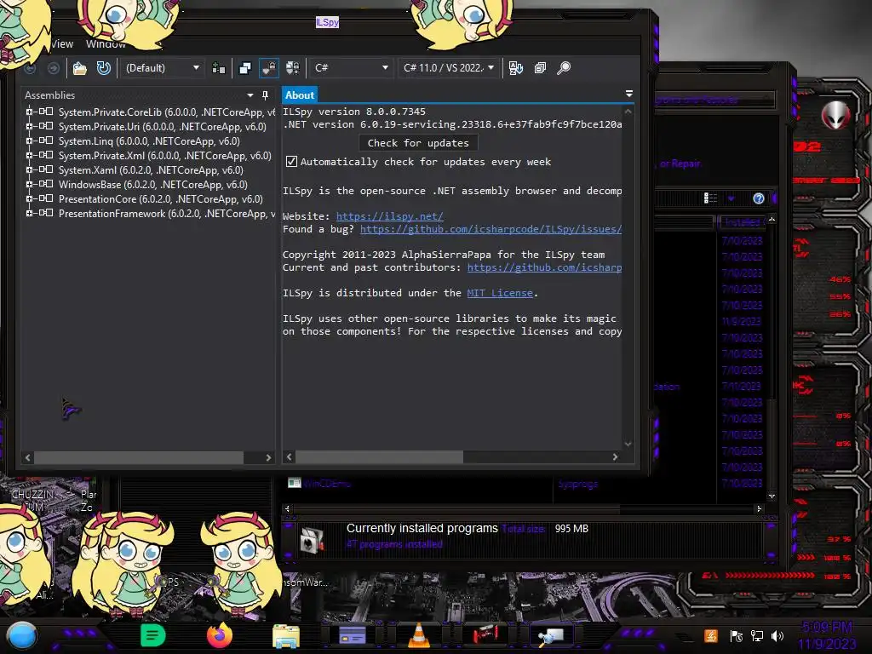Screen dimensions: 872x654
Task: Click the Start orb button
Action: coord(22,636)
